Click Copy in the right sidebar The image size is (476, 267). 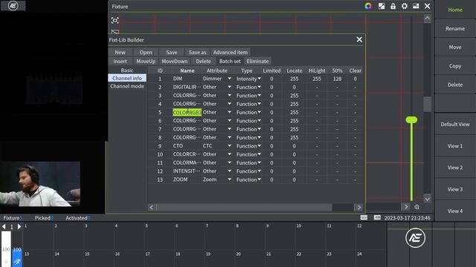[x=455, y=66]
